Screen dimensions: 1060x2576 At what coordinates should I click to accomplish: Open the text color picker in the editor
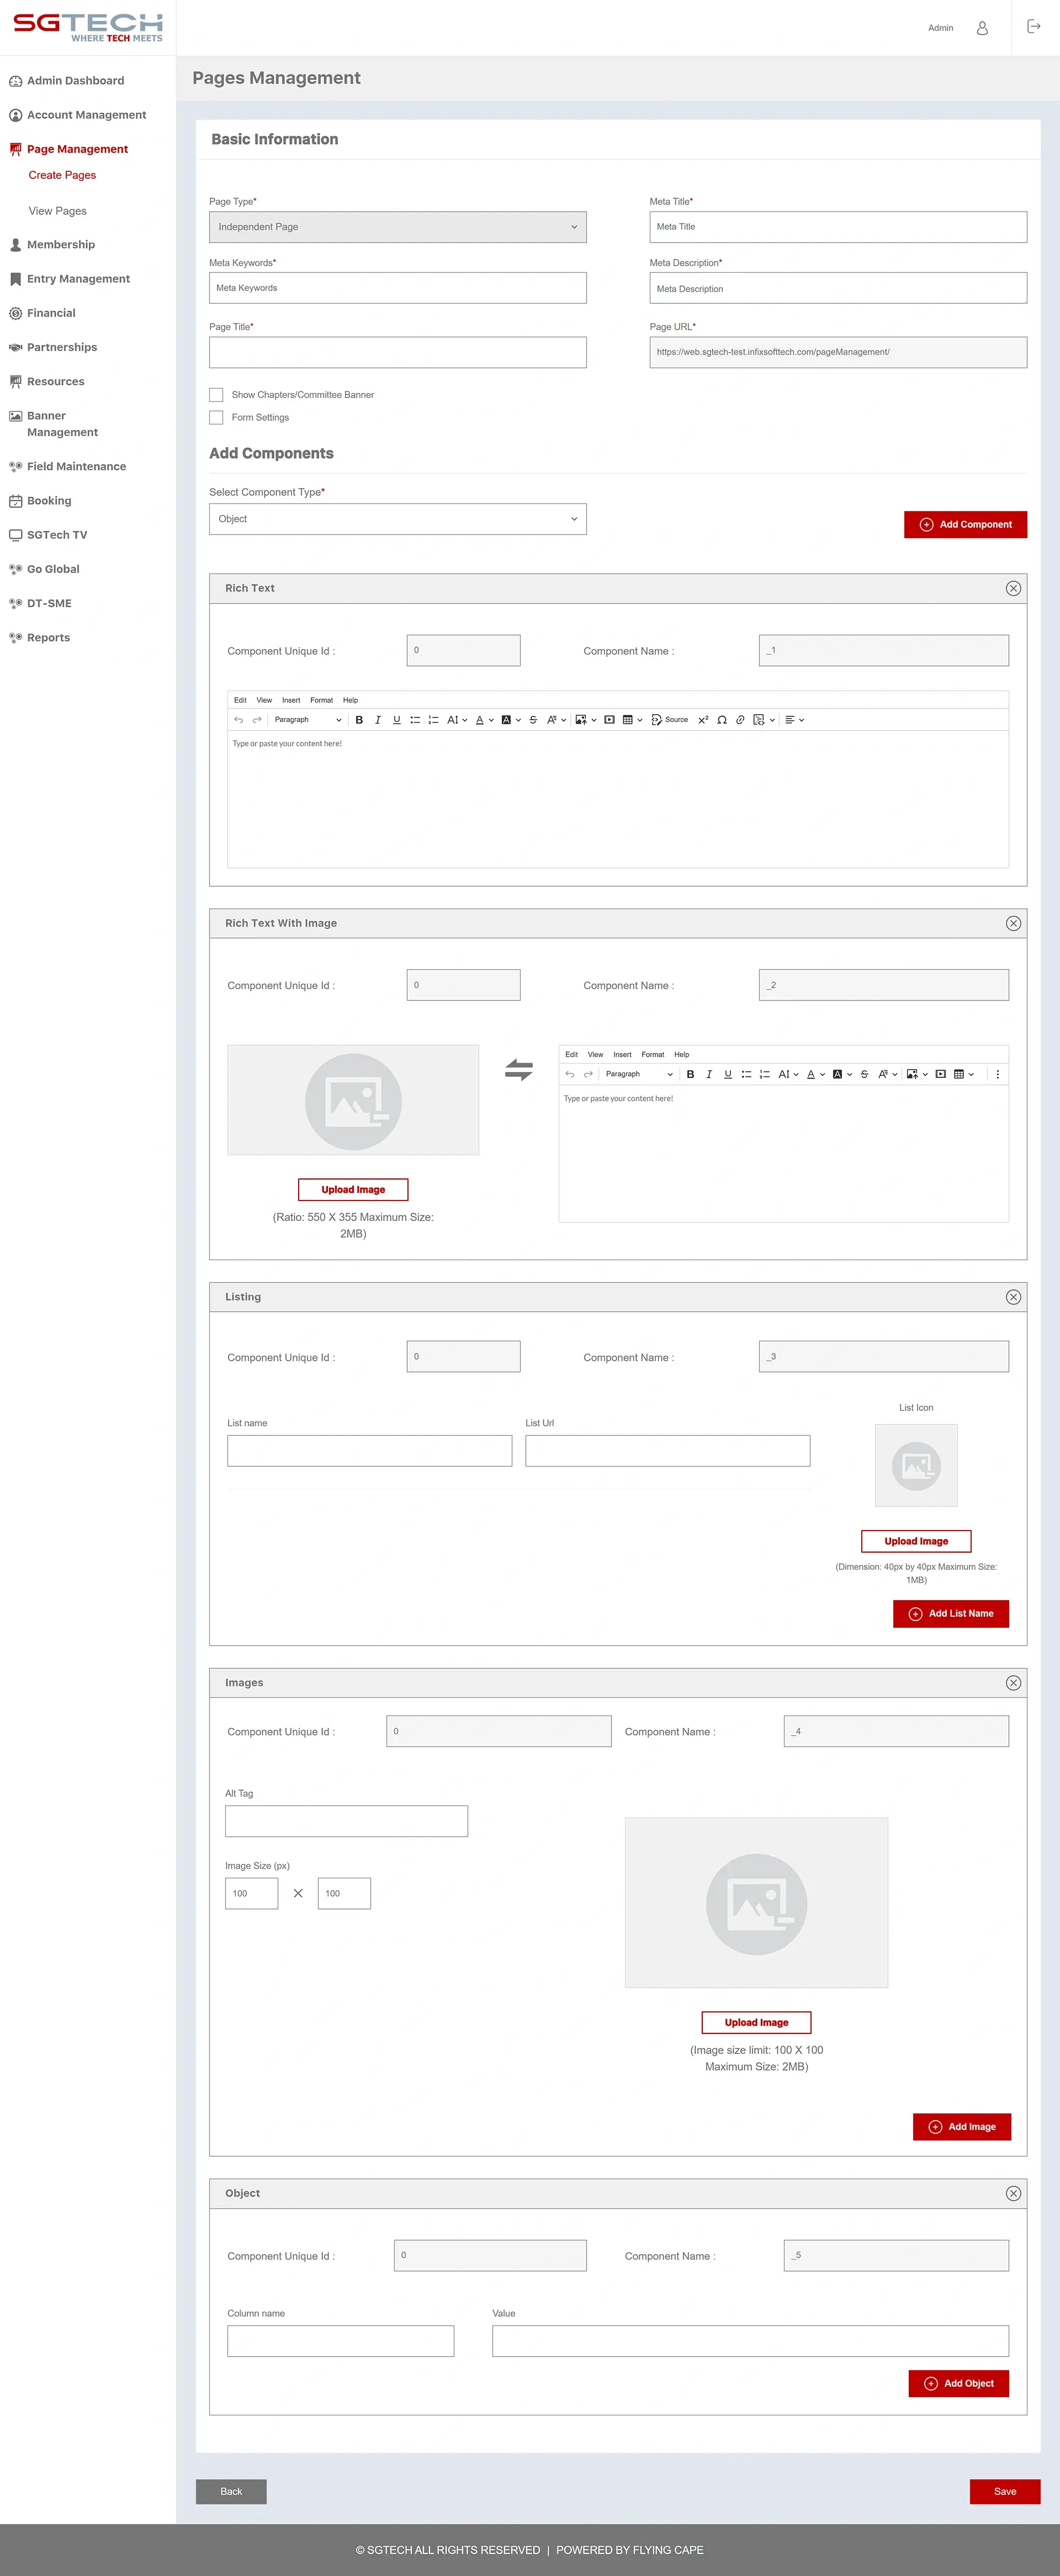pos(480,719)
